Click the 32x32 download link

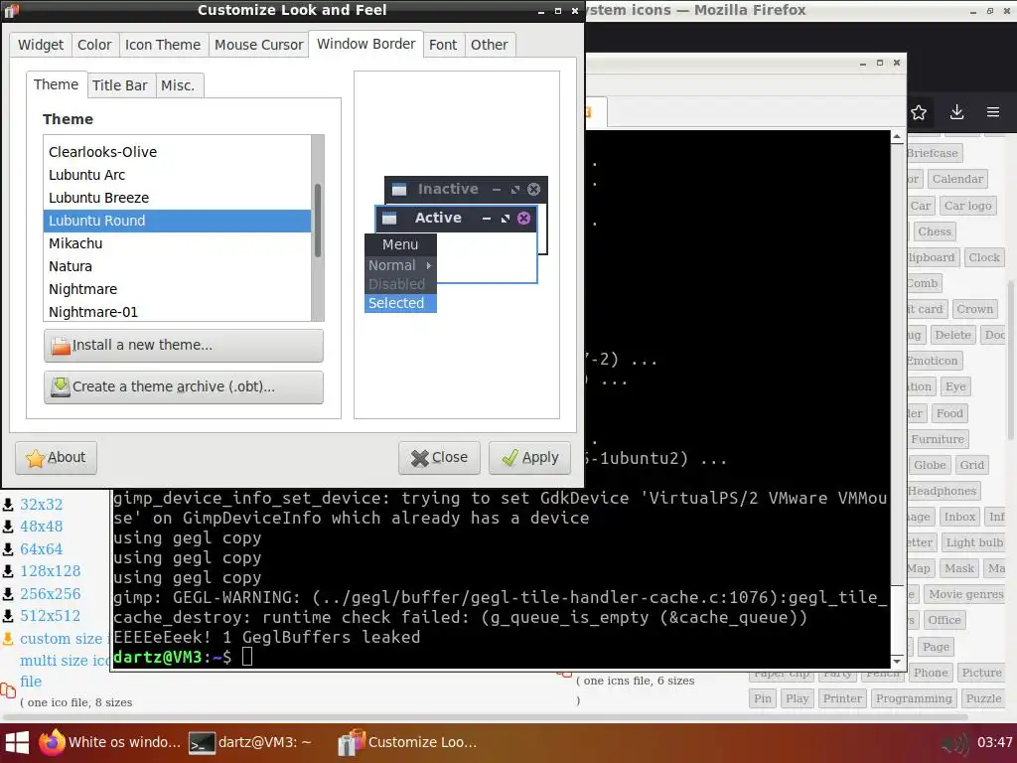(x=41, y=504)
